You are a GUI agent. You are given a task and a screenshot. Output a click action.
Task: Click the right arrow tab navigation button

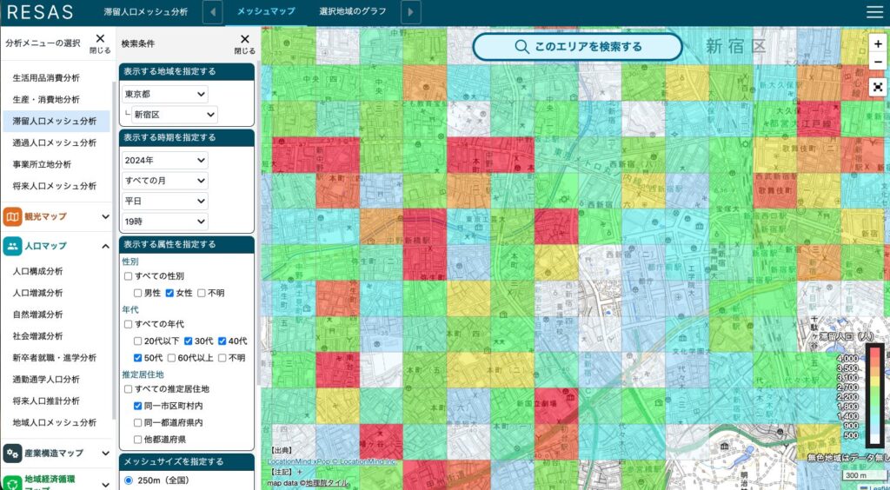click(x=411, y=12)
